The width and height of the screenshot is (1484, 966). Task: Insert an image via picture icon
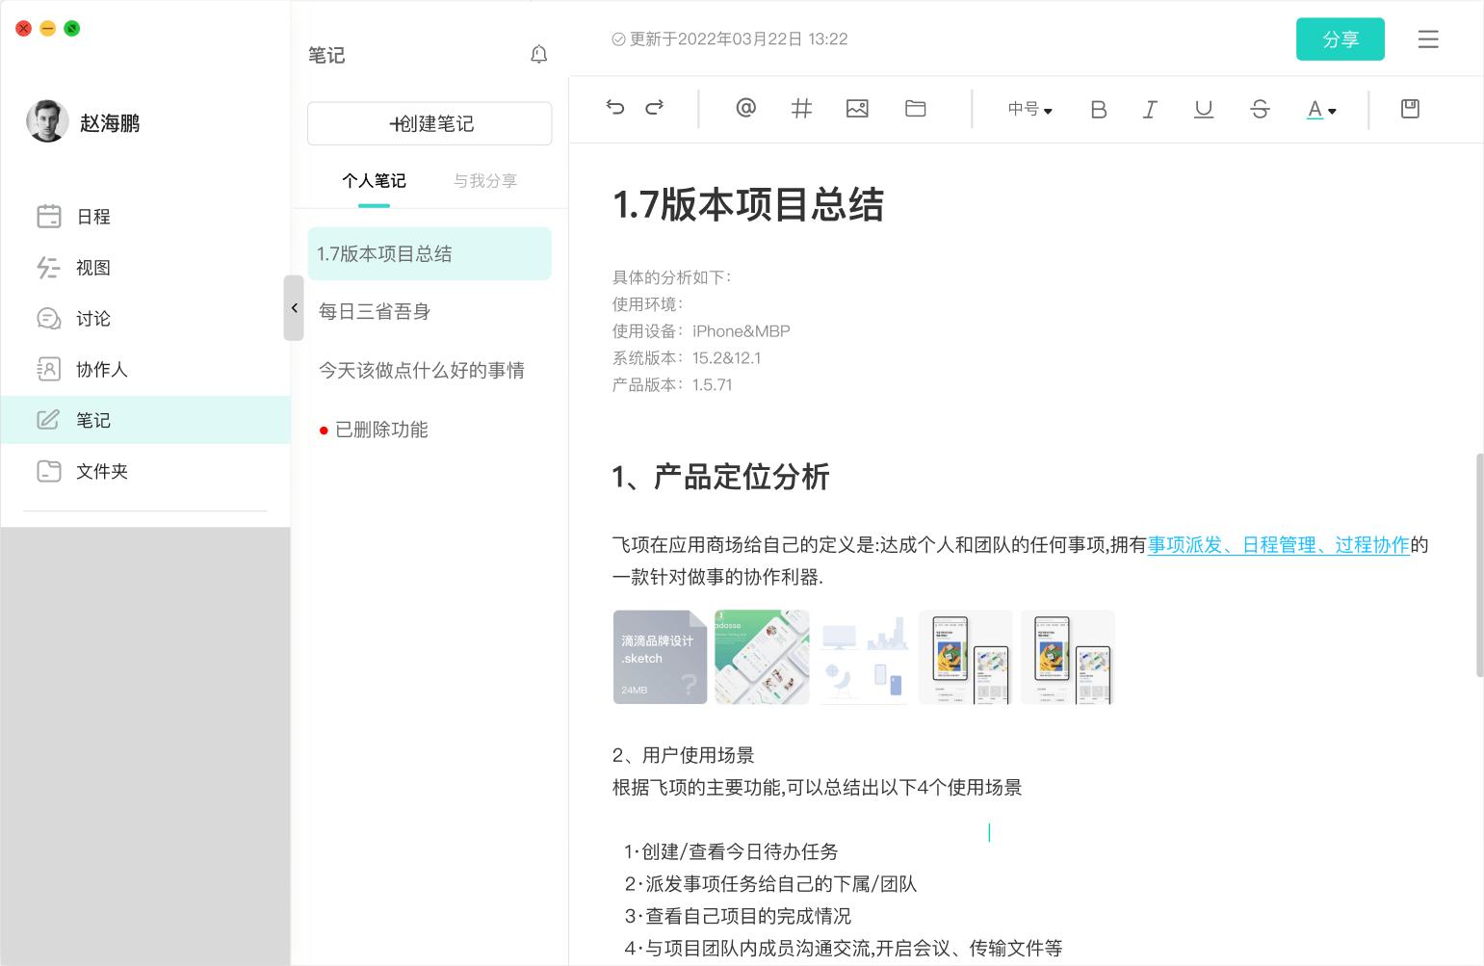(857, 108)
